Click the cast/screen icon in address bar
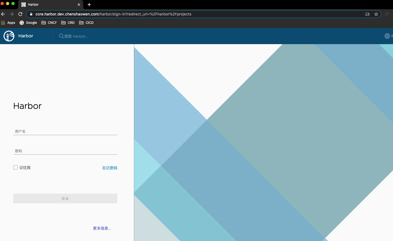 tap(368, 14)
